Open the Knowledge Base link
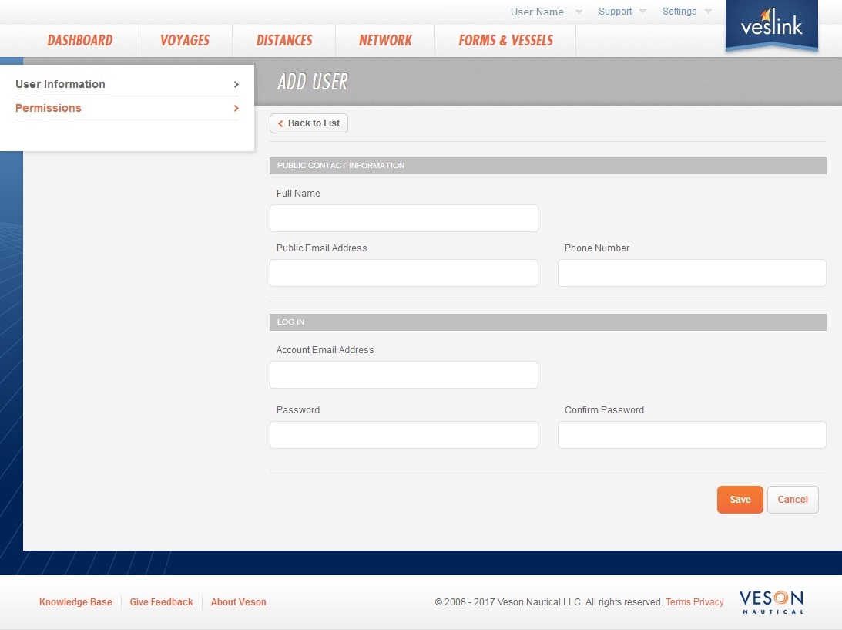This screenshot has width=842, height=630. point(75,601)
